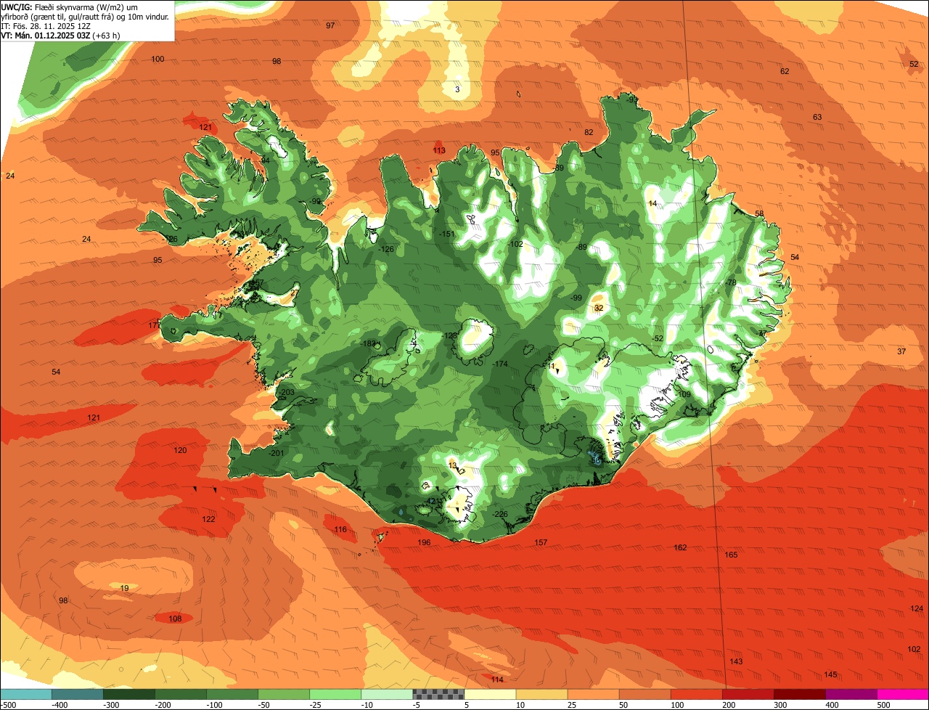Click the map value '3' in the yellow area

[x=457, y=89]
